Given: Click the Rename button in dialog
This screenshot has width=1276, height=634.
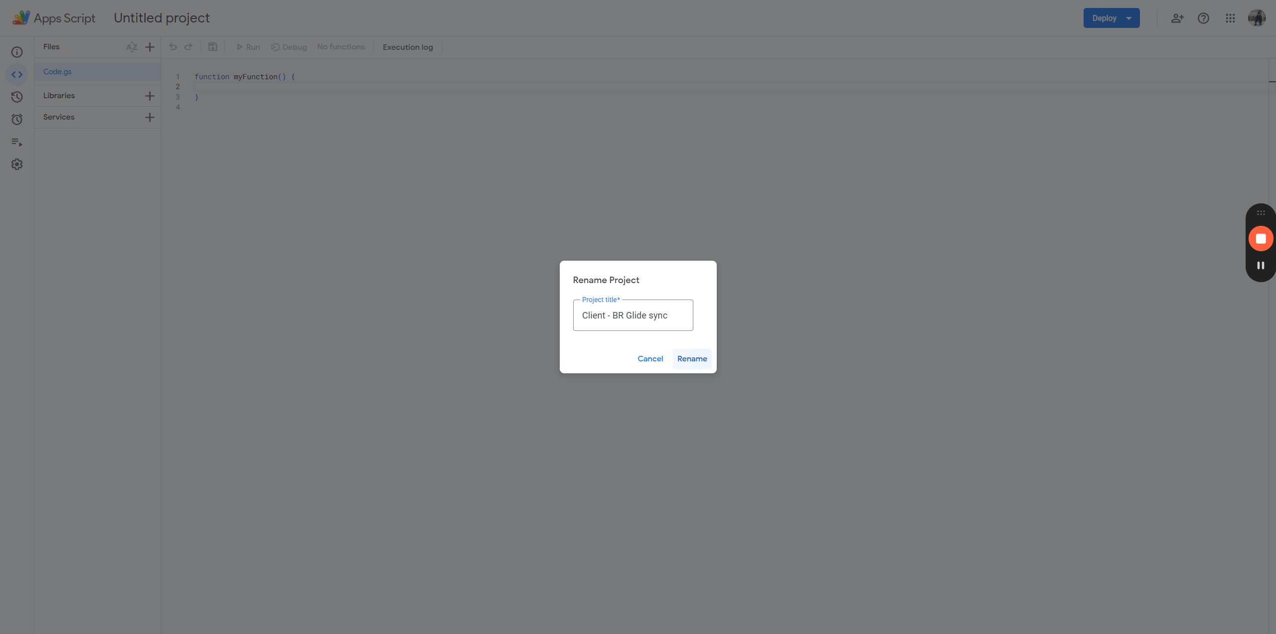Looking at the screenshot, I should point(692,359).
